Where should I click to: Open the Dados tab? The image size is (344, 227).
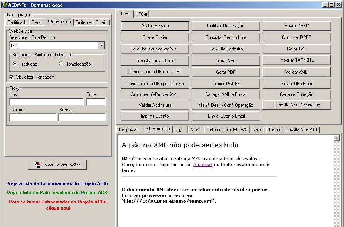[258, 129]
